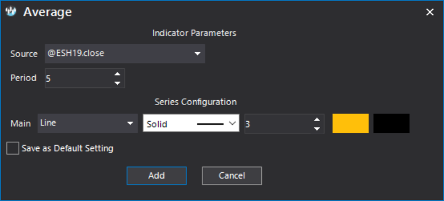Enable Save as Default Setting checkbox

[x=13, y=148]
